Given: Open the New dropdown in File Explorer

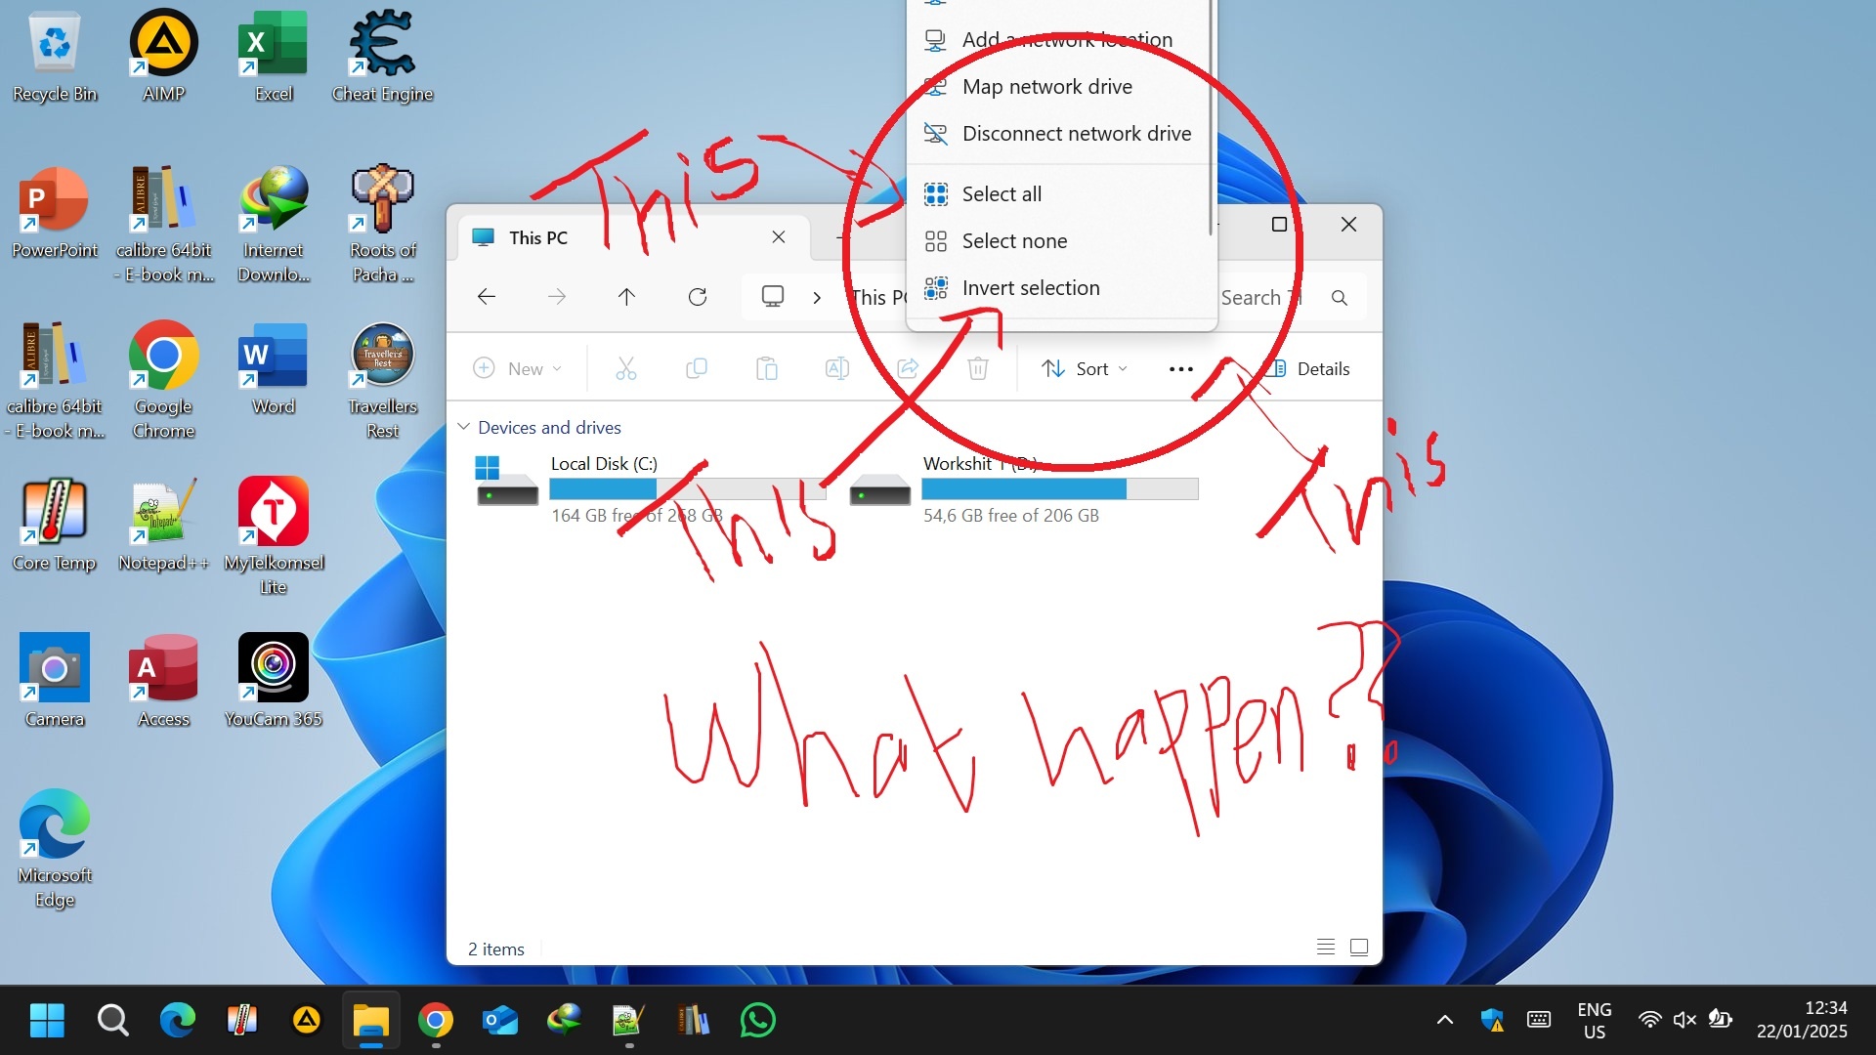Looking at the screenshot, I should click(x=518, y=368).
